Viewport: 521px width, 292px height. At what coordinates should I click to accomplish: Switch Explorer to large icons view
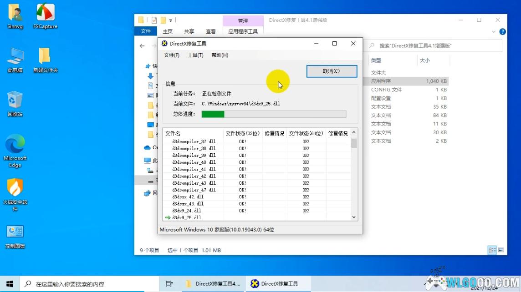[x=501, y=250]
